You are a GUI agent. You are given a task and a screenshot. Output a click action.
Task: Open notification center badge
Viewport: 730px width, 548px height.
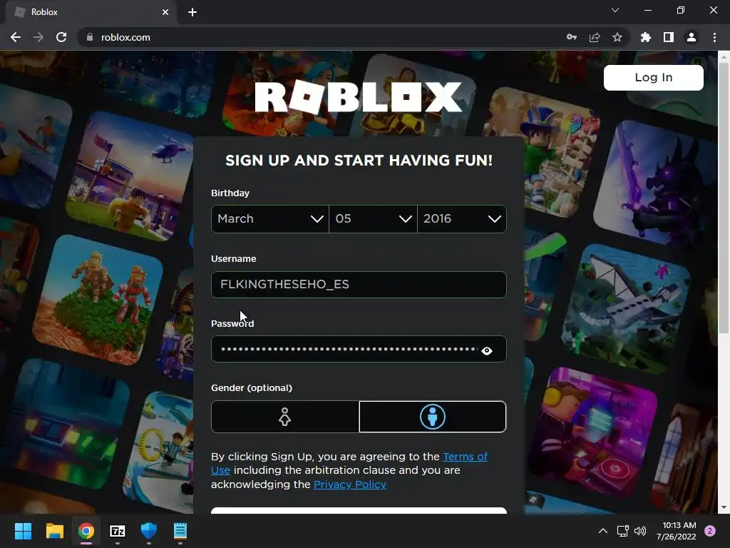(710, 531)
